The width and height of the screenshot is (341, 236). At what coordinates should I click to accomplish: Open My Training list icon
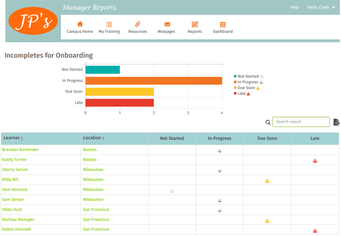109,24
